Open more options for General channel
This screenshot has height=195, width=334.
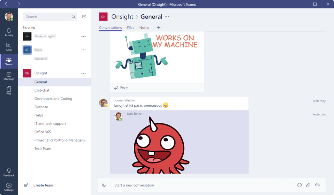click(167, 17)
